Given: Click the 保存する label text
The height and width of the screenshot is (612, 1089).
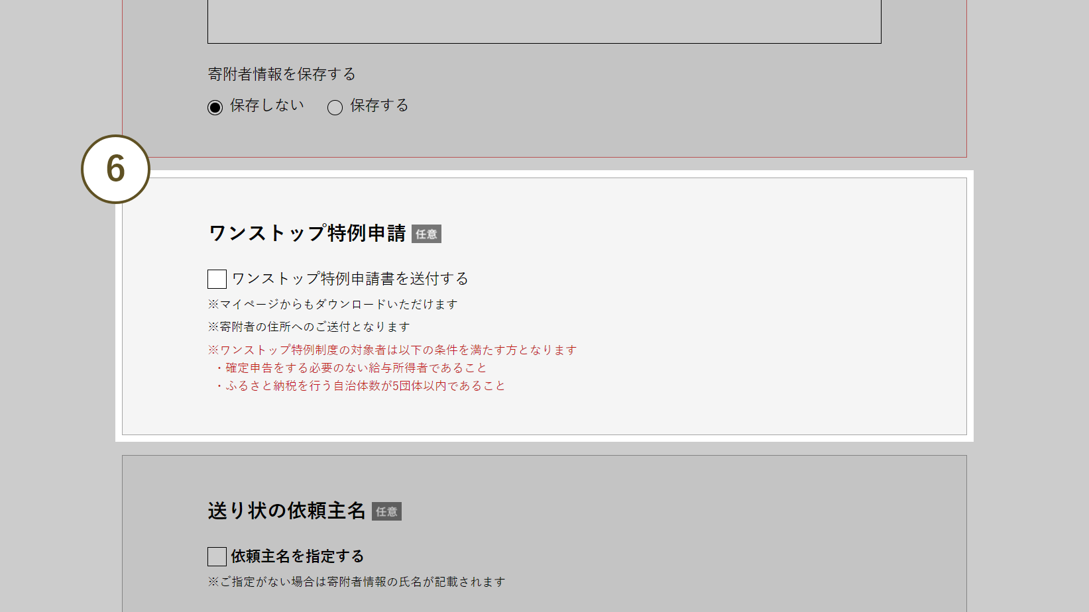Looking at the screenshot, I should [379, 106].
